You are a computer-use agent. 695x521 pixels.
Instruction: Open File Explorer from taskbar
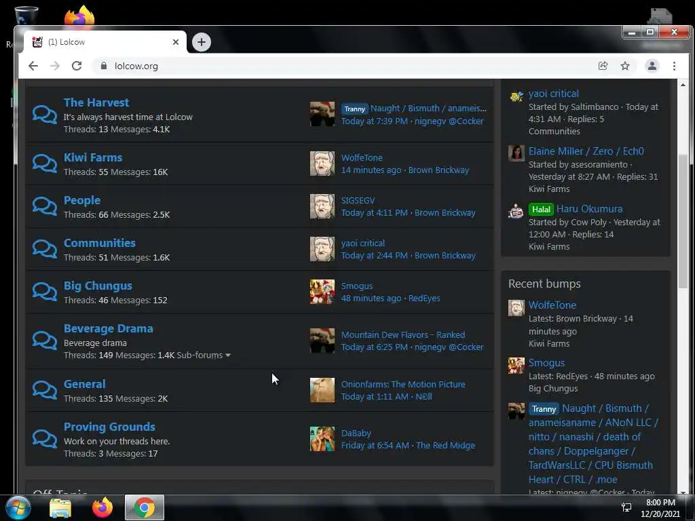(x=60, y=507)
